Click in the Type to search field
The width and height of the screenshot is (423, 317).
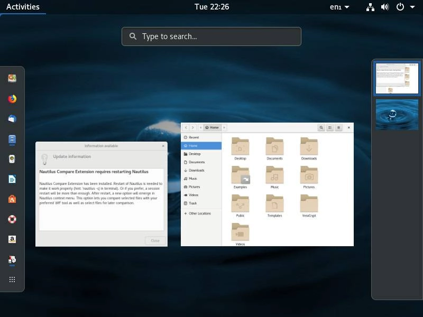[211, 36]
